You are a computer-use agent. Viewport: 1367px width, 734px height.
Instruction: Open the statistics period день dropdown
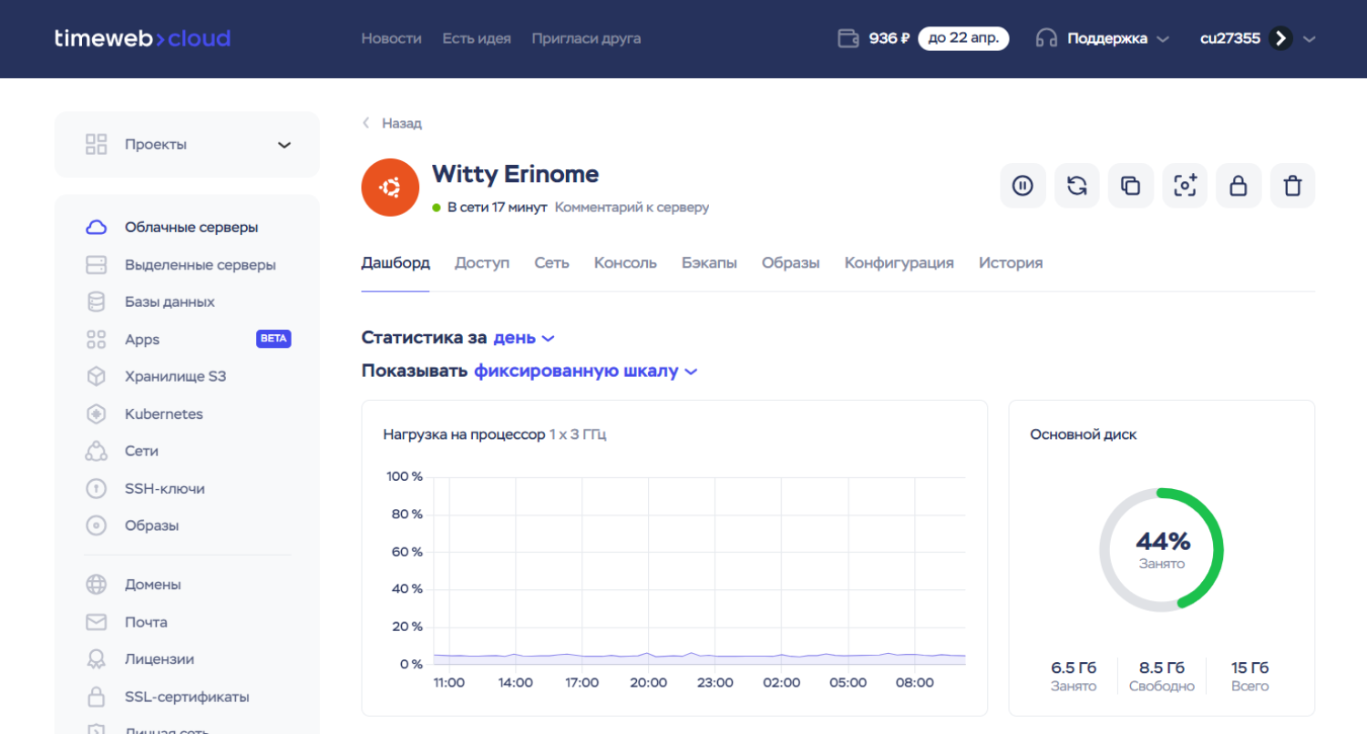click(x=523, y=338)
